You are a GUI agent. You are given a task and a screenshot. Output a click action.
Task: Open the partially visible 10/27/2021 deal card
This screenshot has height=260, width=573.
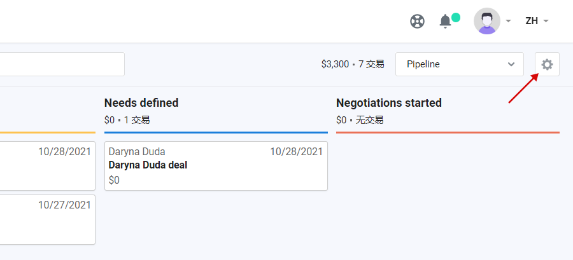click(48, 219)
